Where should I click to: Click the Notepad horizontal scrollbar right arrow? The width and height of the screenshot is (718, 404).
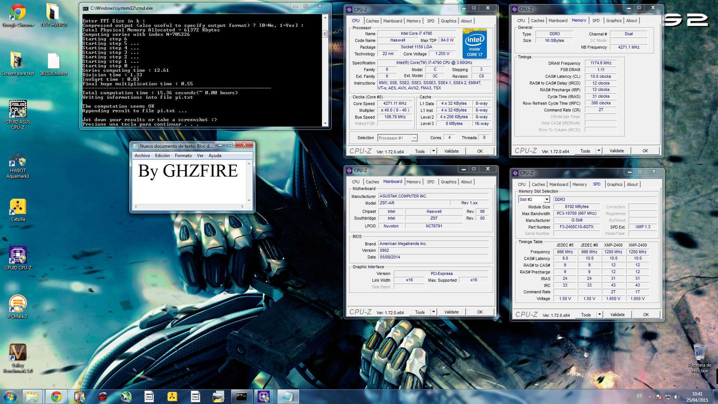coord(242,206)
